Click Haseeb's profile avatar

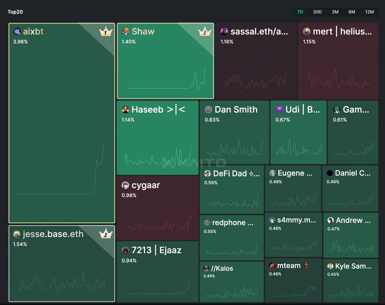tap(125, 110)
